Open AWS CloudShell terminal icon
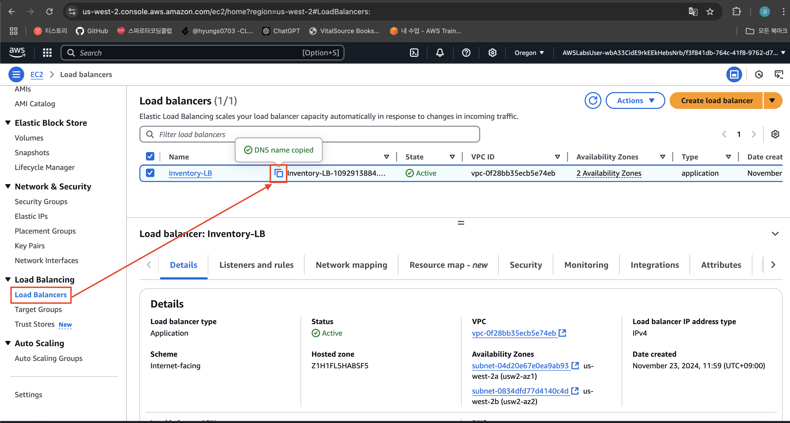The width and height of the screenshot is (790, 423). pyautogui.click(x=414, y=53)
